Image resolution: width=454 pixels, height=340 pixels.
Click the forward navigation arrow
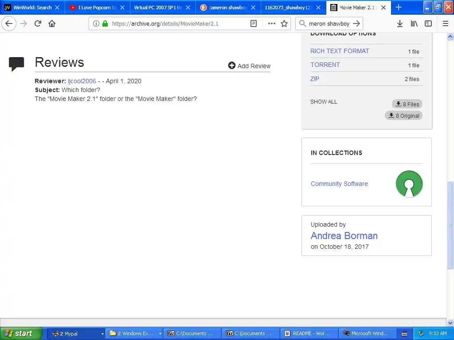coord(24,23)
